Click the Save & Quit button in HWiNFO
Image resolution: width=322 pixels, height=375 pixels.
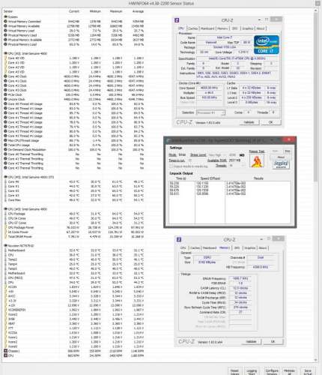308,372
